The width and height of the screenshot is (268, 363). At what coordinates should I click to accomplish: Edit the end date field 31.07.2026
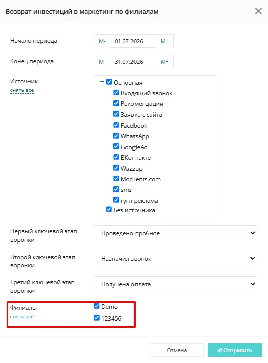(x=133, y=62)
